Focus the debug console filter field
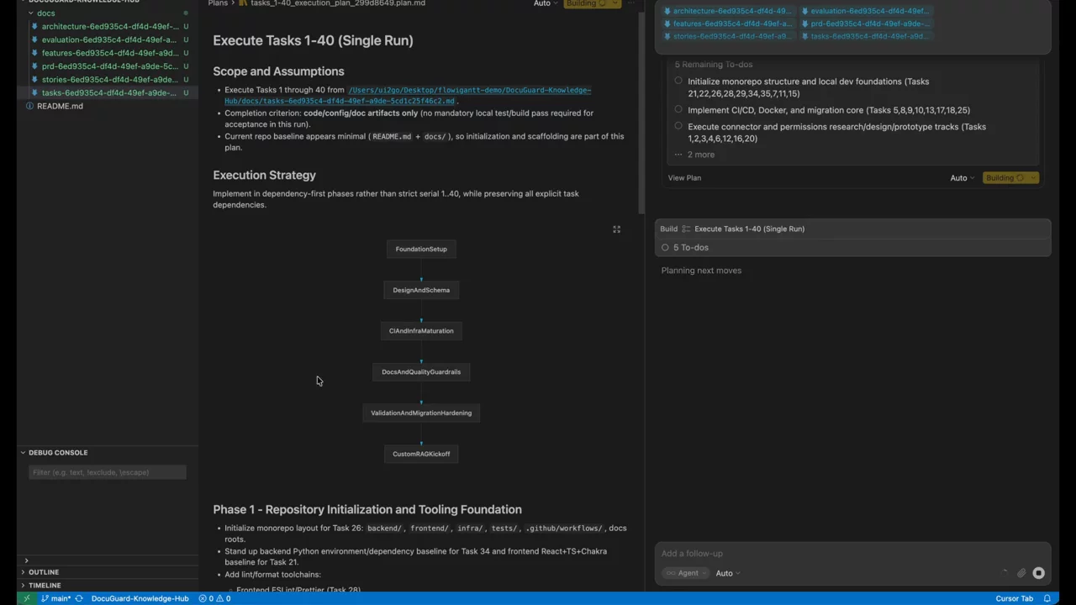The height and width of the screenshot is (605, 1076). [108, 472]
